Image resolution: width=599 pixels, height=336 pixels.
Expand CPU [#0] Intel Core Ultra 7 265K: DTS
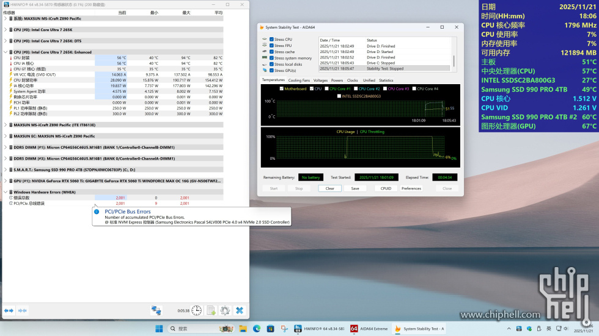pyautogui.click(x=6, y=41)
